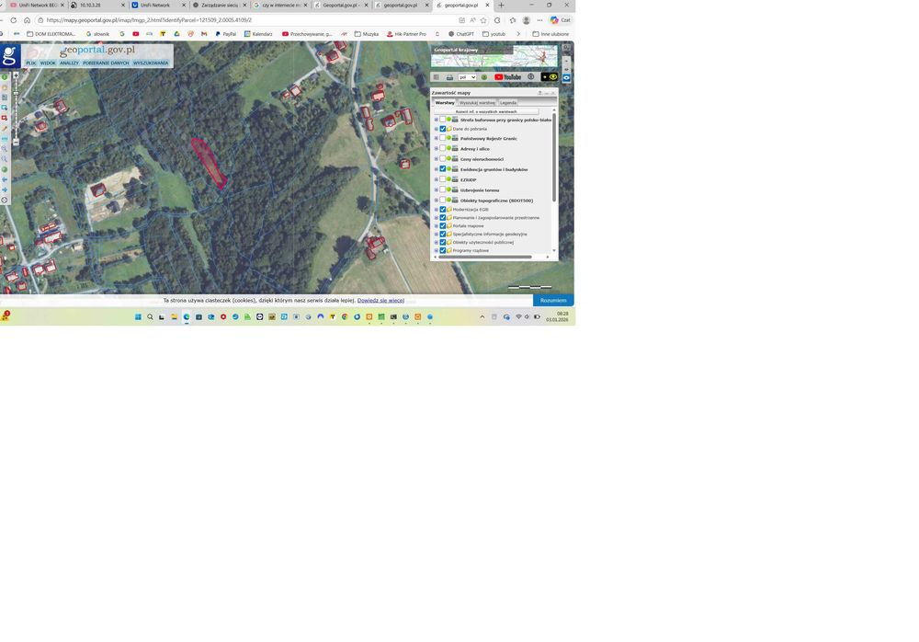The width and height of the screenshot is (919, 642).
Task: Expand the Planowanie i zagospodarowanie przestrzenne node
Action: click(436, 218)
